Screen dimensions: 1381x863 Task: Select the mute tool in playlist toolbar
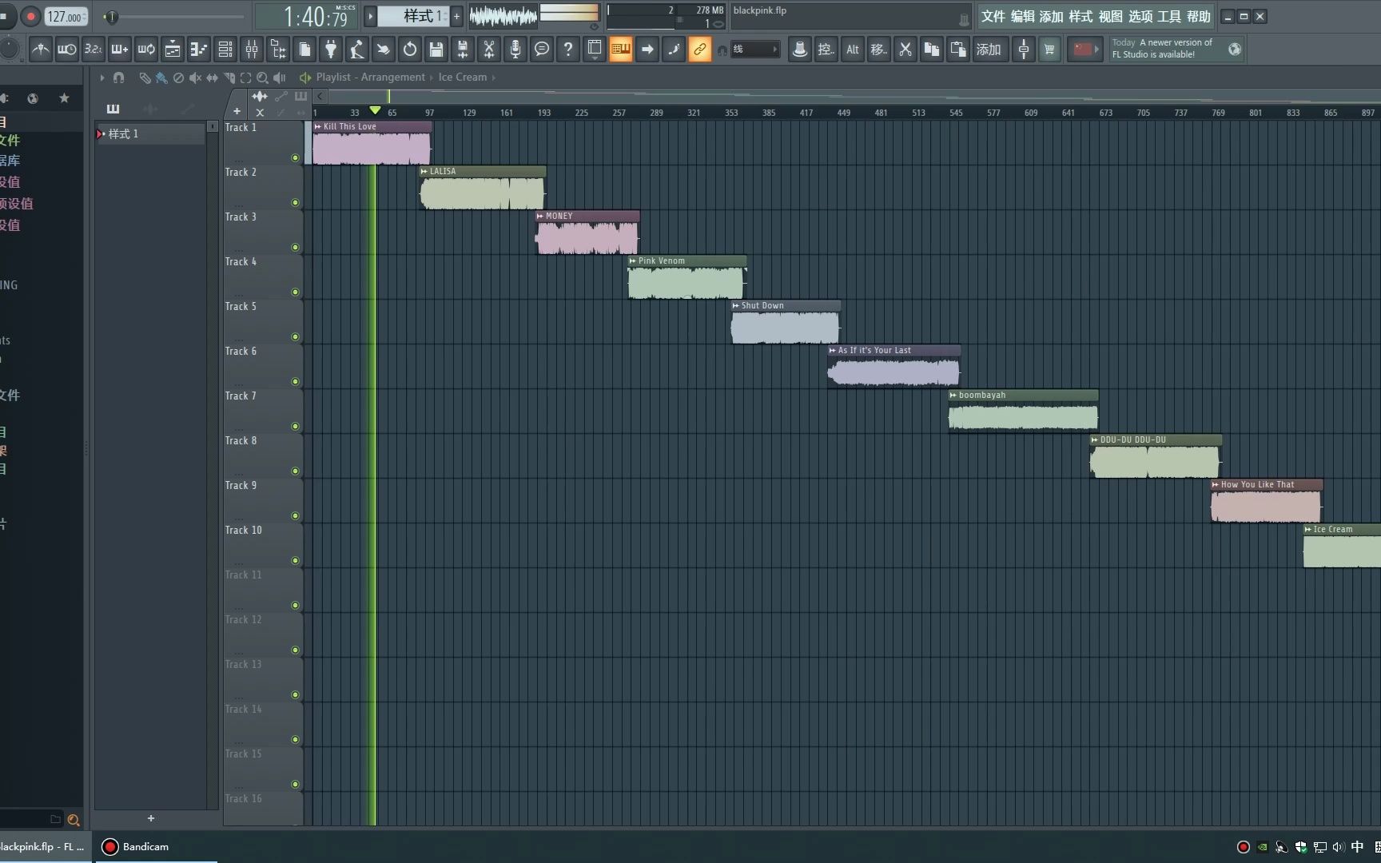point(195,78)
